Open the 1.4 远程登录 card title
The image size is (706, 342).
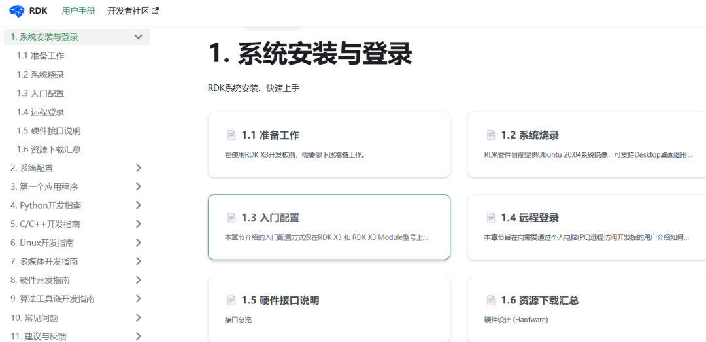tap(530, 218)
